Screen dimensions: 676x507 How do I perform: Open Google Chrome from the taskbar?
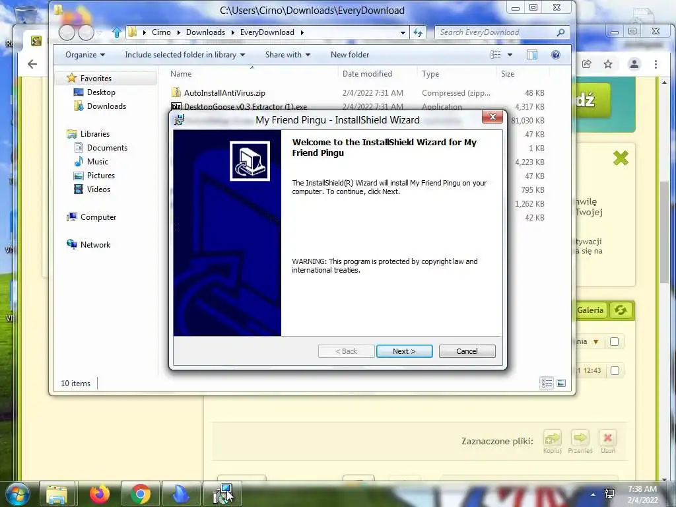click(x=140, y=494)
